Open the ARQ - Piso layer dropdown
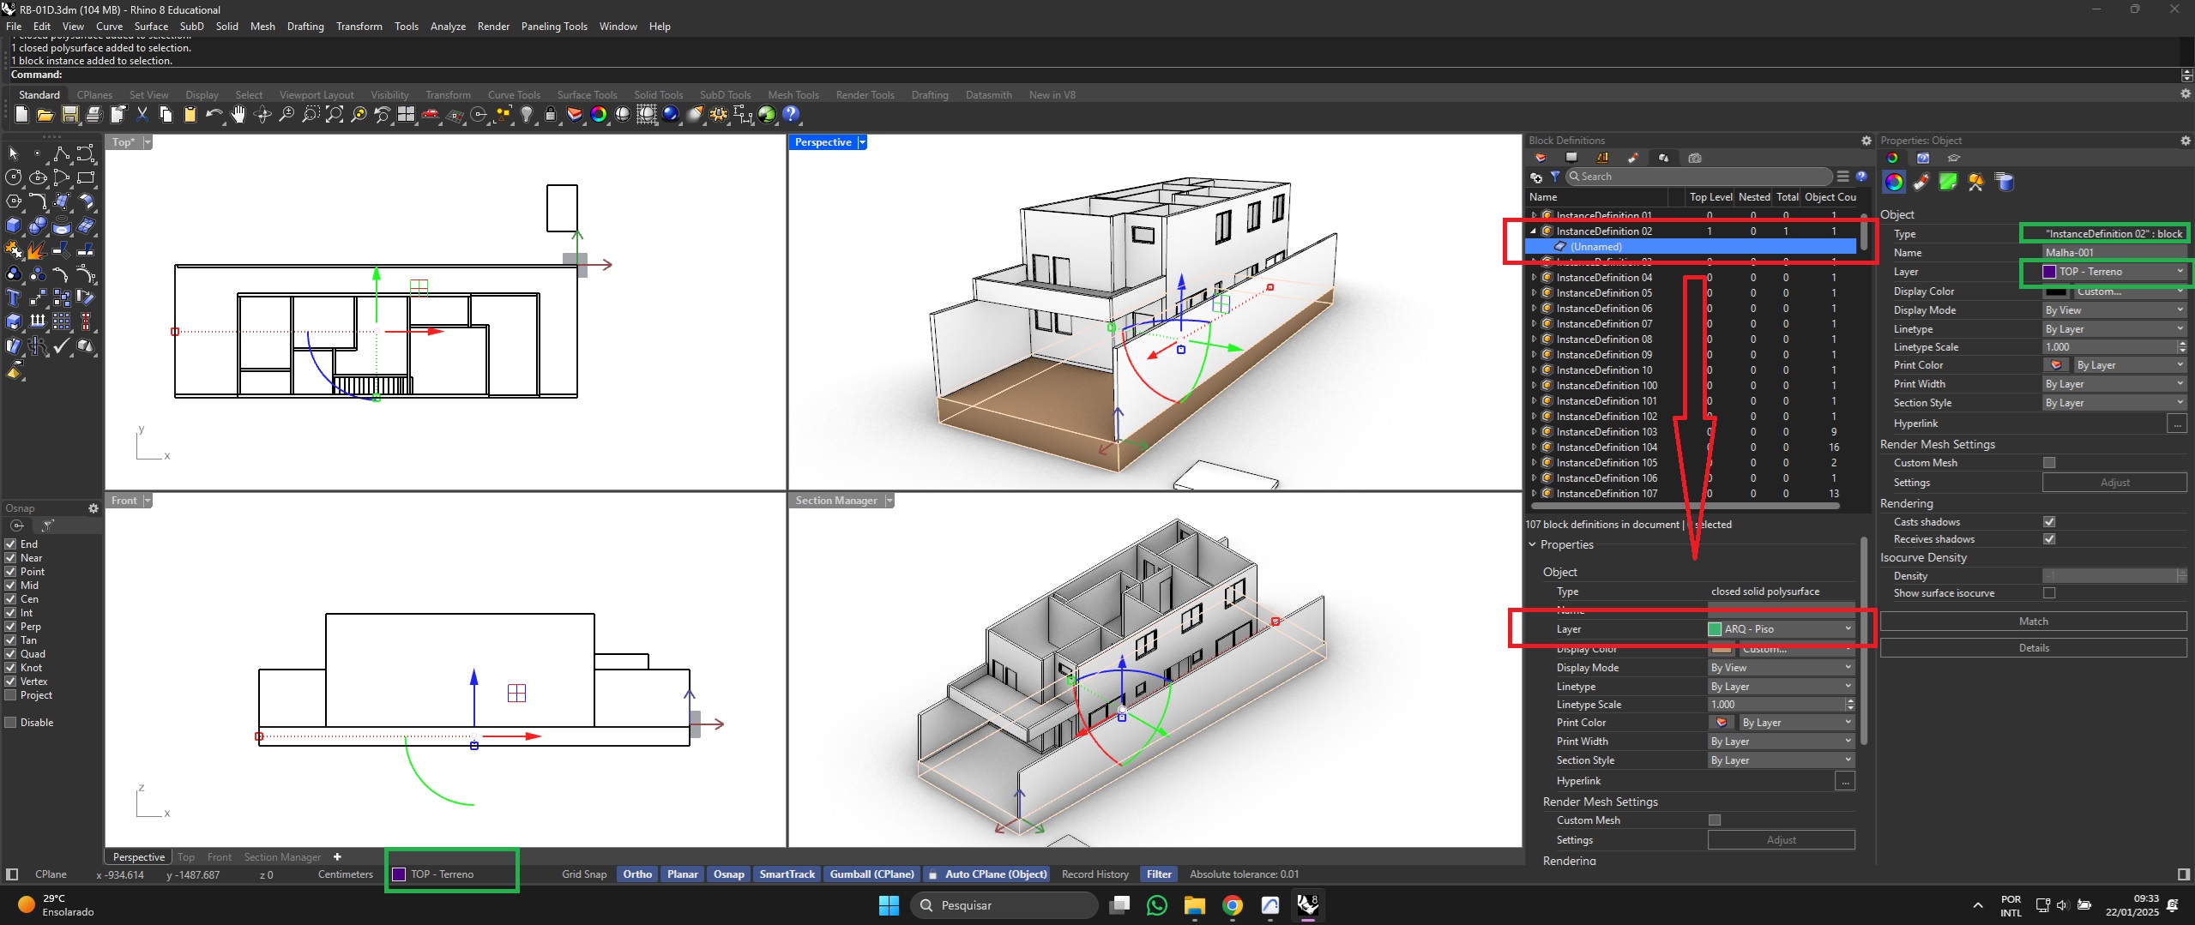2195x925 pixels. 1781,629
